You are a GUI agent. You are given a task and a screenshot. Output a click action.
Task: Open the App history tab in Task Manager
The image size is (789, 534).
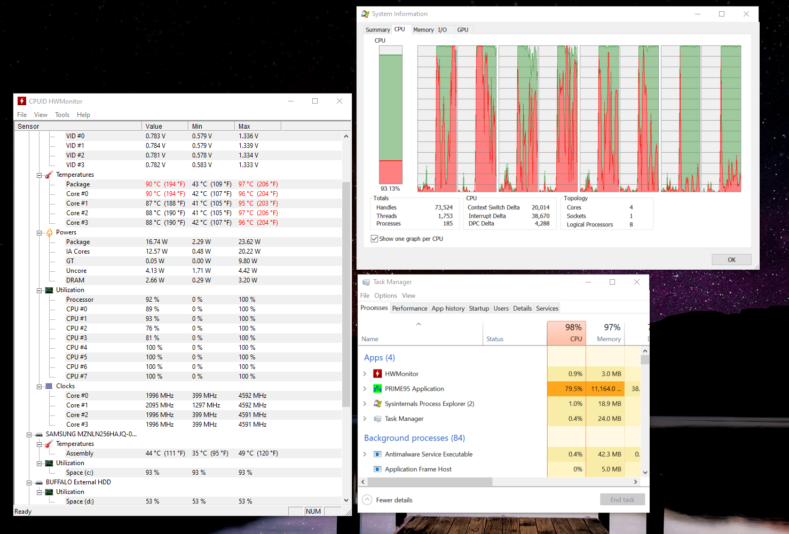(448, 309)
